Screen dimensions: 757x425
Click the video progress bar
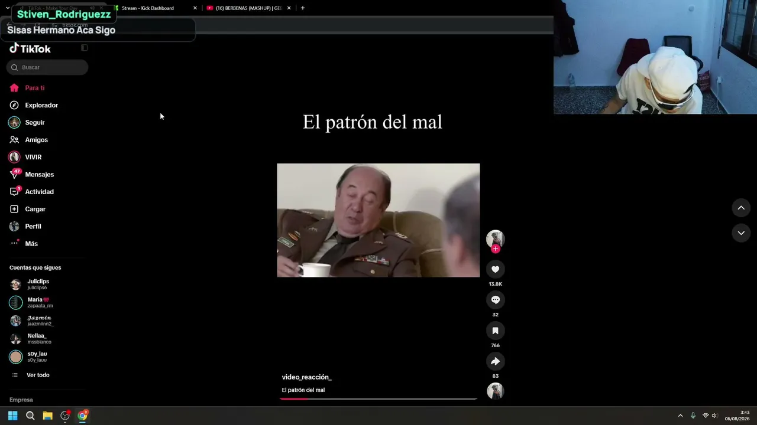click(x=378, y=399)
